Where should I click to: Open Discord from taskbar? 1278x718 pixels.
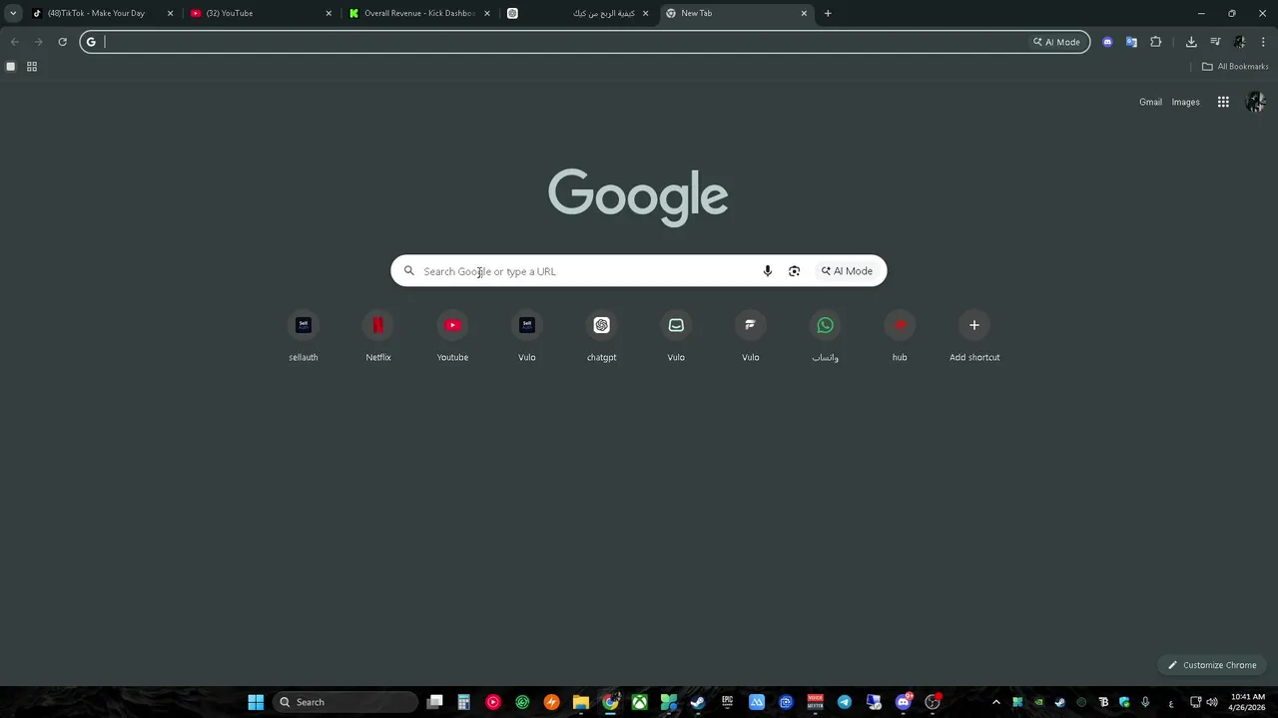click(x=904, y=702)
